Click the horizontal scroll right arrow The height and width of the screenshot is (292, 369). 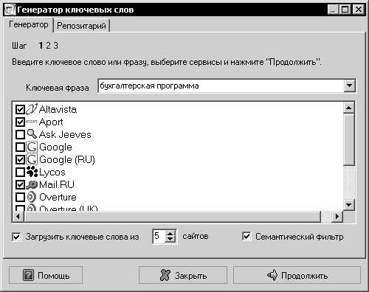pos(337,217)
